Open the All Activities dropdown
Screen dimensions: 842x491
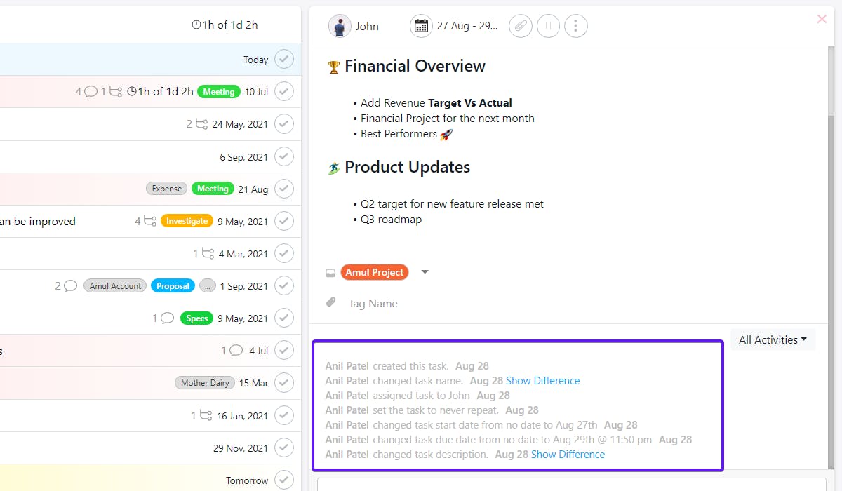pos(772,339)
